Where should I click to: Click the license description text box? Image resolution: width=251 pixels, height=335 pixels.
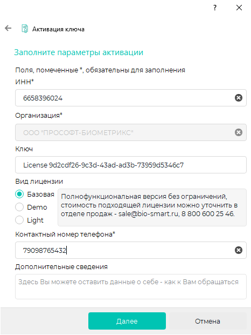click(152, 207)
